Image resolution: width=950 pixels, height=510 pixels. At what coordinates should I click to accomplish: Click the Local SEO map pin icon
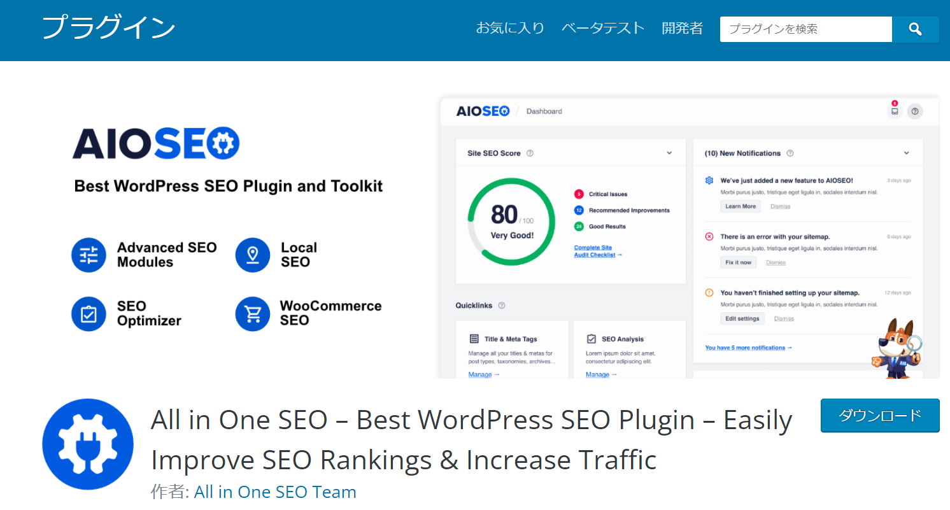tap(253, 255)
